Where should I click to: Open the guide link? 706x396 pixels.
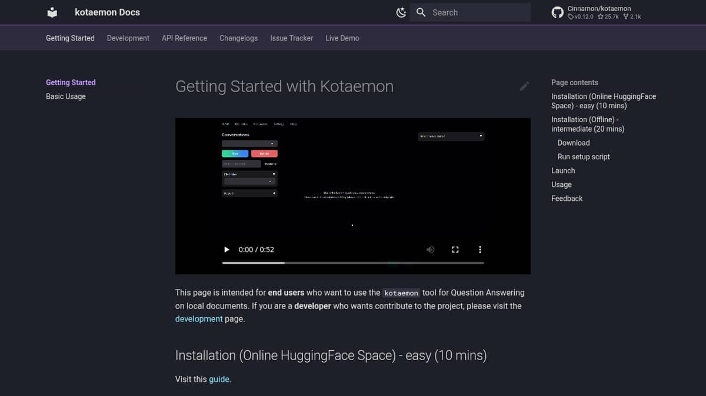pos(219,380)
